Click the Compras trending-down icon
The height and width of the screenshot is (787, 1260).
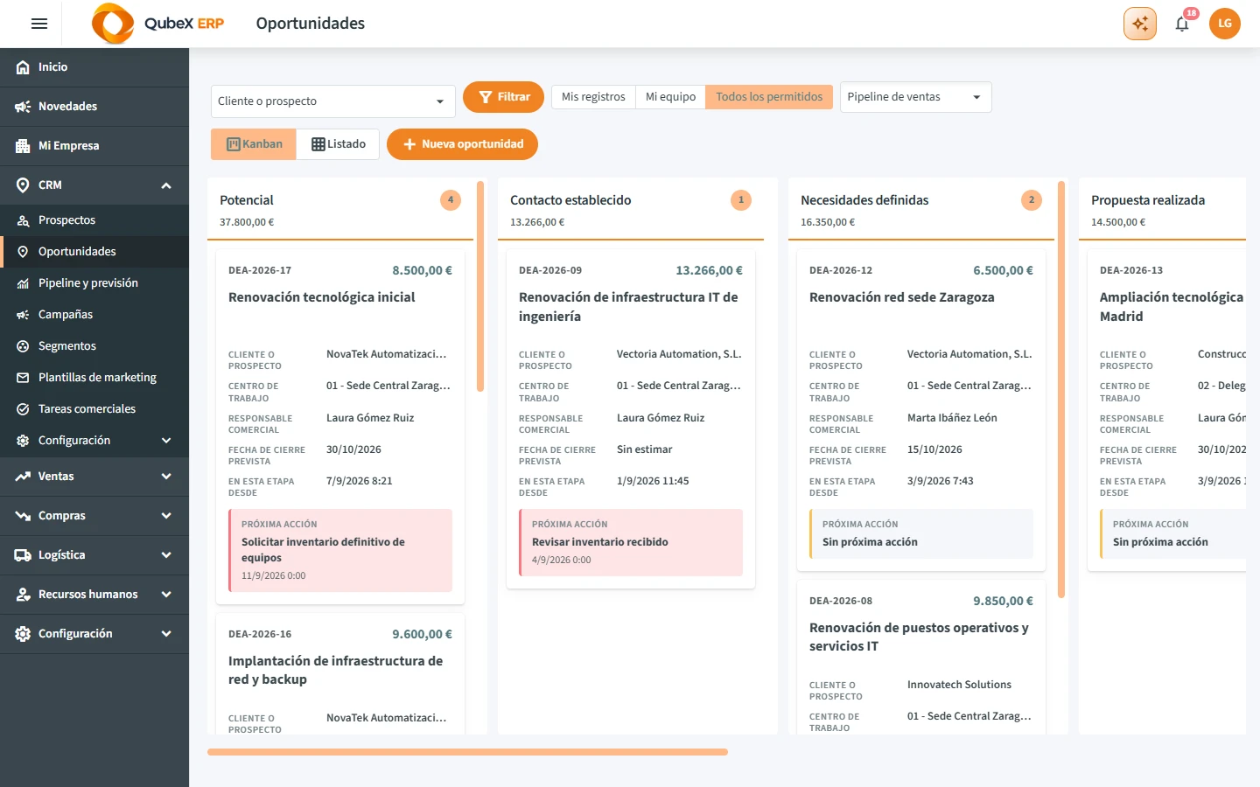click(x=23, y=516)
